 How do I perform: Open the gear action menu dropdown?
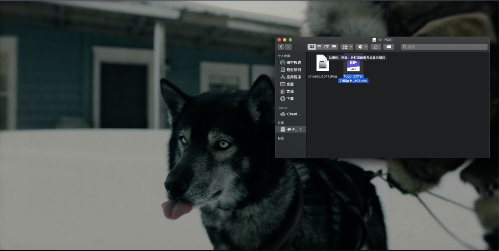click(x=362, y=47)
